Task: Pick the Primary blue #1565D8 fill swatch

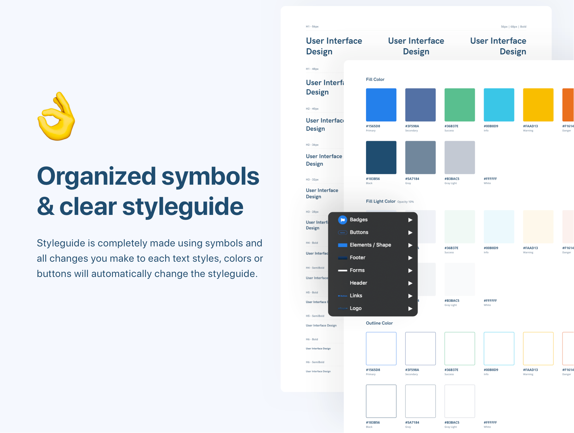Action: tap(381, 105)
